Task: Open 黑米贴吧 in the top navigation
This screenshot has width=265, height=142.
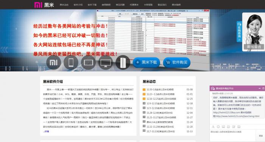Action: [x=176, y=5]
